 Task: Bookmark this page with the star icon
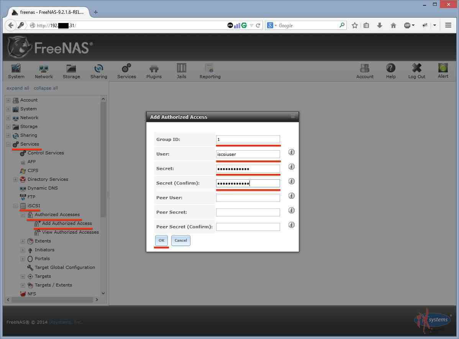pos(354,25)
